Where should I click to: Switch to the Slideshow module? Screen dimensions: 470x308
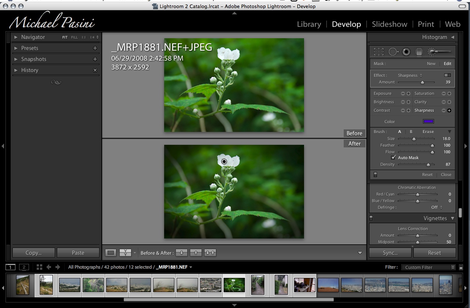pos(389,24)
